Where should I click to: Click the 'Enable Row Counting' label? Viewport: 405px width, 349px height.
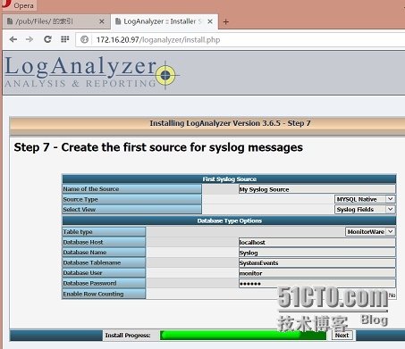[93, 294]
